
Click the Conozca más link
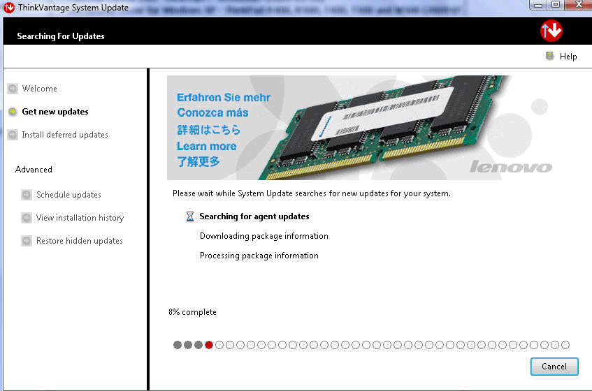pyautogui.click(x=213, y=112)
